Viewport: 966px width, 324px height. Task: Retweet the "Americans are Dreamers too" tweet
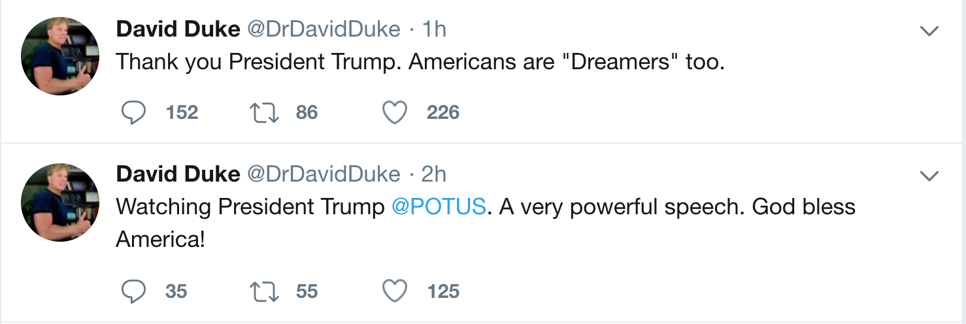pos(265,113)
